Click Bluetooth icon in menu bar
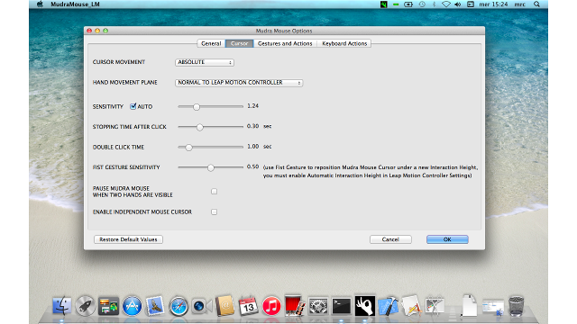The width and height of the screenshot is (577, 324). [435, 4]
